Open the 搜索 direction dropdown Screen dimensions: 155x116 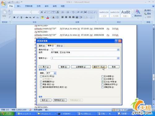click(x=55, y=73)
